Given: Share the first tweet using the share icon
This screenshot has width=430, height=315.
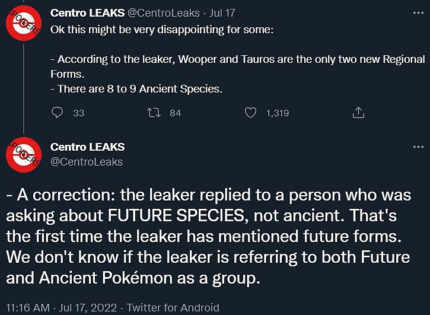Looking at the screenshot, I should [358, 112].
